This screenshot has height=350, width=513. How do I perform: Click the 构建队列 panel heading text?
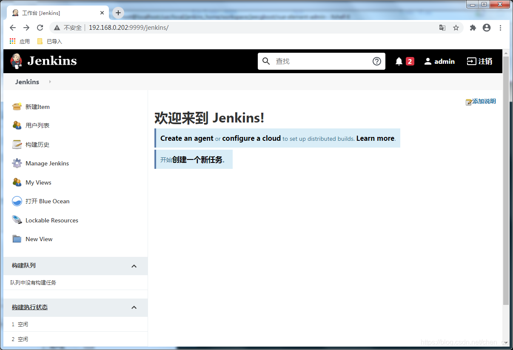[x=24, y=265]
